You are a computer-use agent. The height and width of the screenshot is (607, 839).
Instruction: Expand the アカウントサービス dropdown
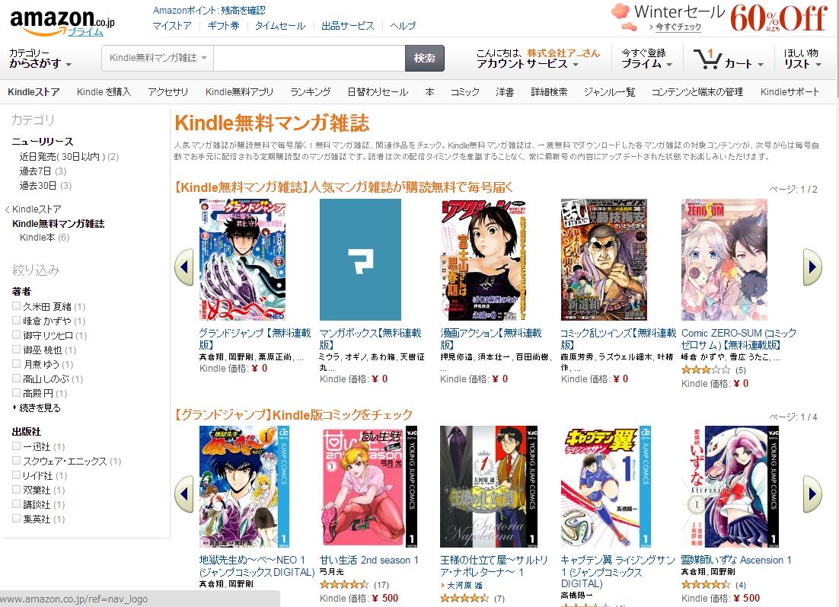coord(528,64)
